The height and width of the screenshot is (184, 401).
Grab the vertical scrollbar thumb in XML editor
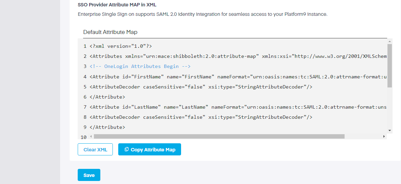coord(390,66)
